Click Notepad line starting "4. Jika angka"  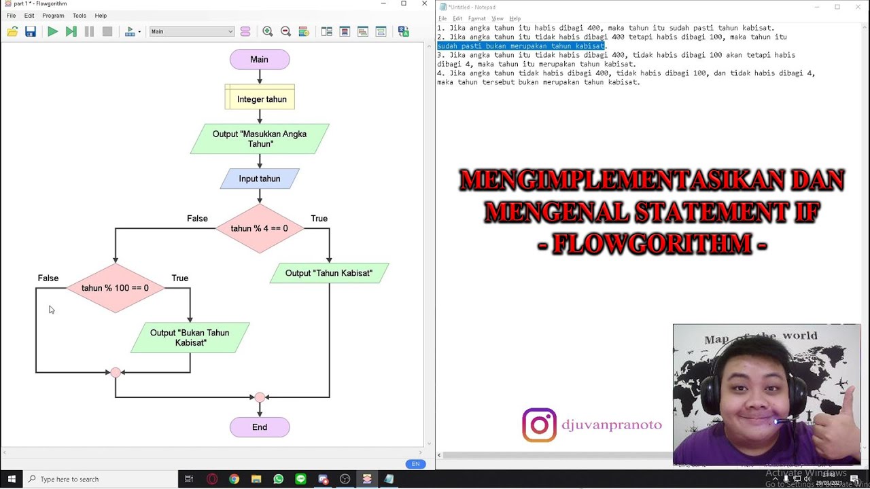(x=626, y=73)
